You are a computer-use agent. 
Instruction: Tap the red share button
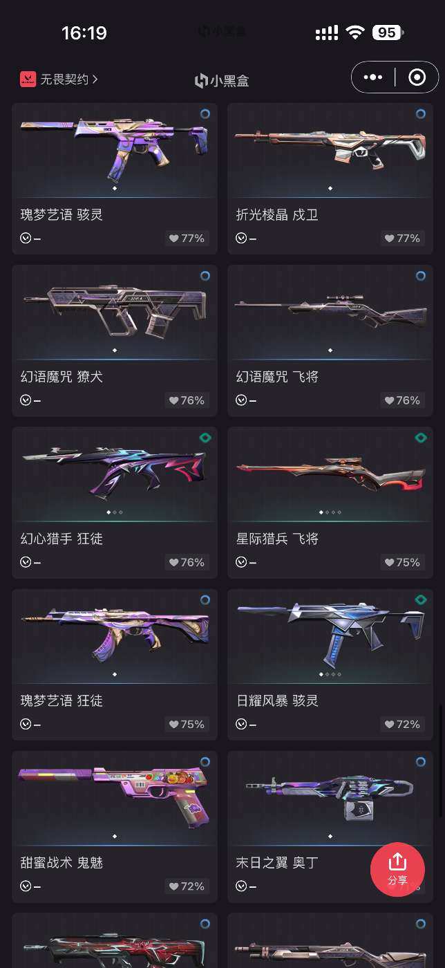click(397, 869)
